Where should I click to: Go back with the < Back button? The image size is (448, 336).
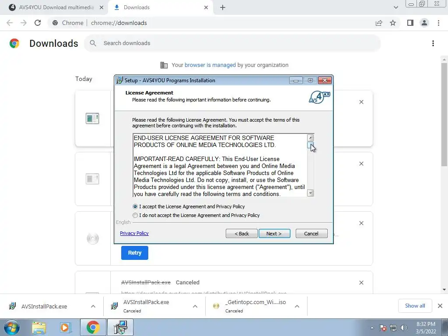tap(241, 234)
